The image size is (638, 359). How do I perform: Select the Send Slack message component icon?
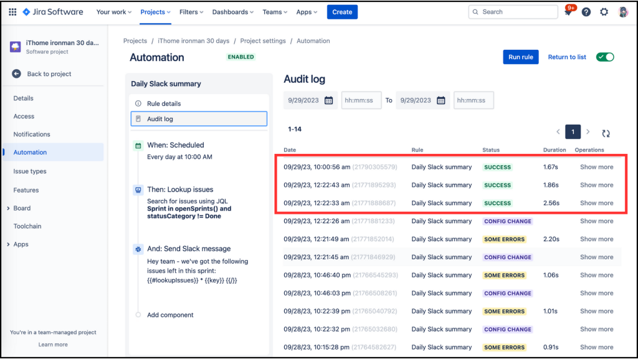tap(138, 249)
